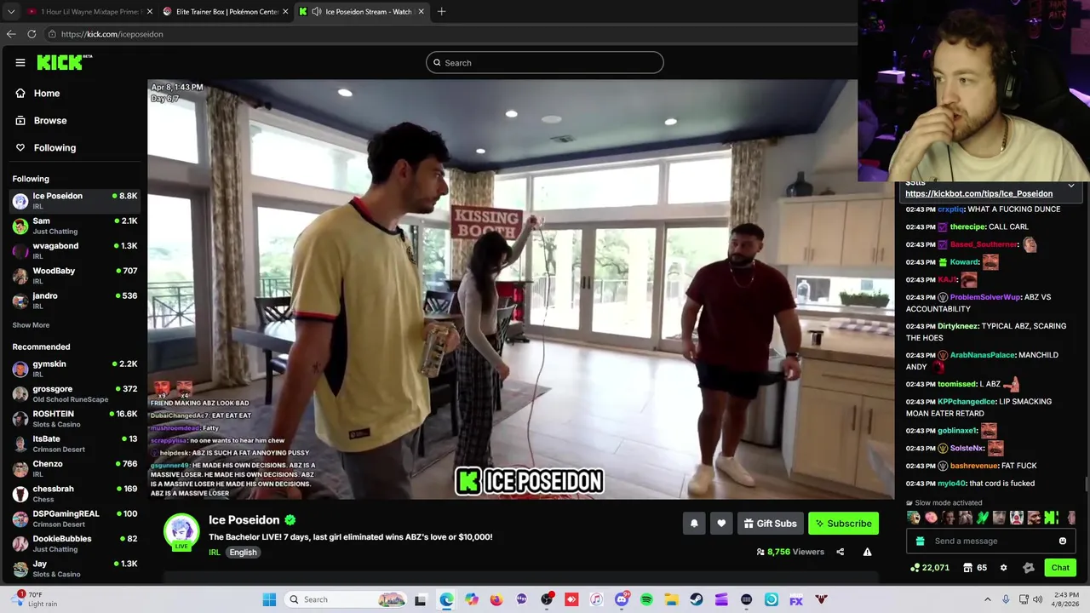Open Steam from the taskbar
The height and width of the screenshot is (613, 1090).
pos(697,599)
